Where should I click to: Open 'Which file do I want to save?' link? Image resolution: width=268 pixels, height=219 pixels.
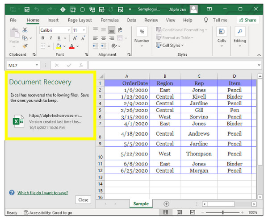(42, 193)
